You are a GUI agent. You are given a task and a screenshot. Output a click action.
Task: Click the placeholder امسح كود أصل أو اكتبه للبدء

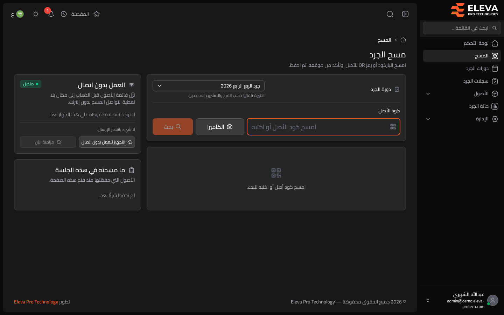click(276, 187)
